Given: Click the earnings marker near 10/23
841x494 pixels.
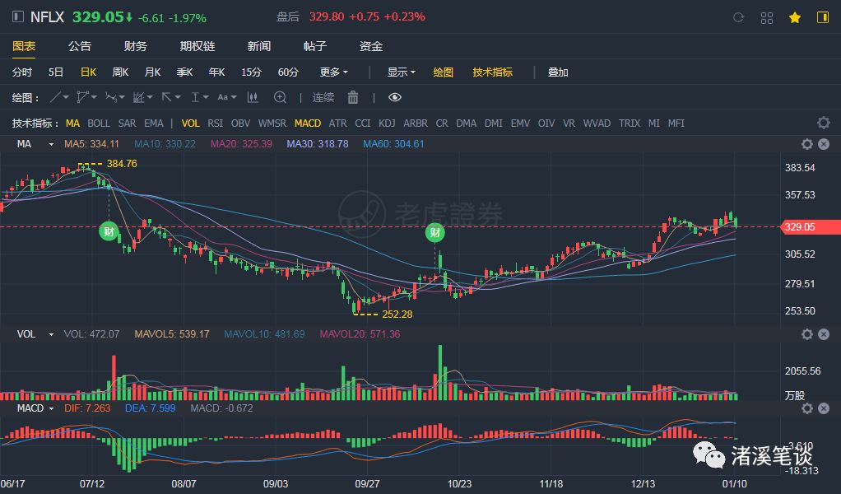Looking at the screenshot, I should pos(435,232).
